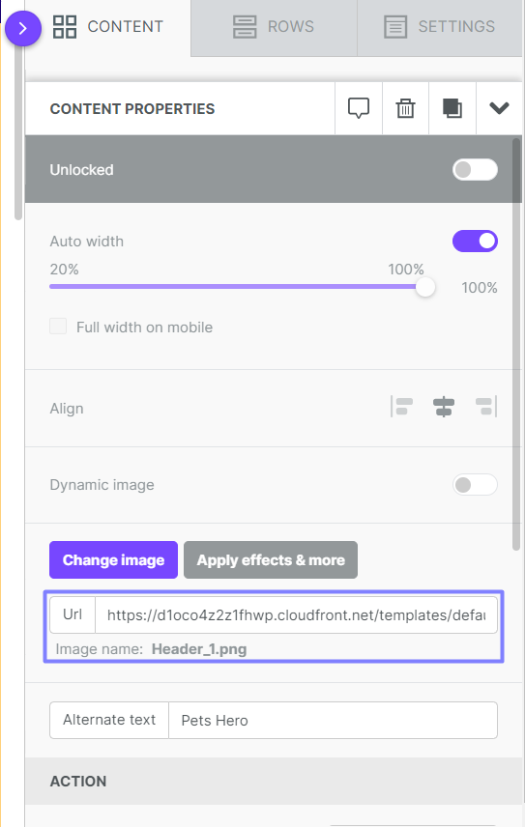Align image to the right

pyautogui.click(x=486, y=407)
